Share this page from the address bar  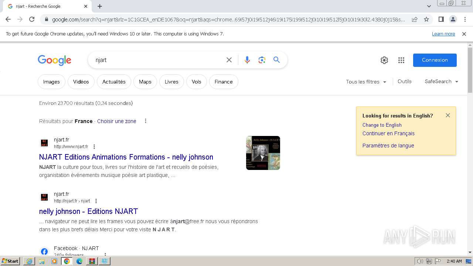point(415,19)
